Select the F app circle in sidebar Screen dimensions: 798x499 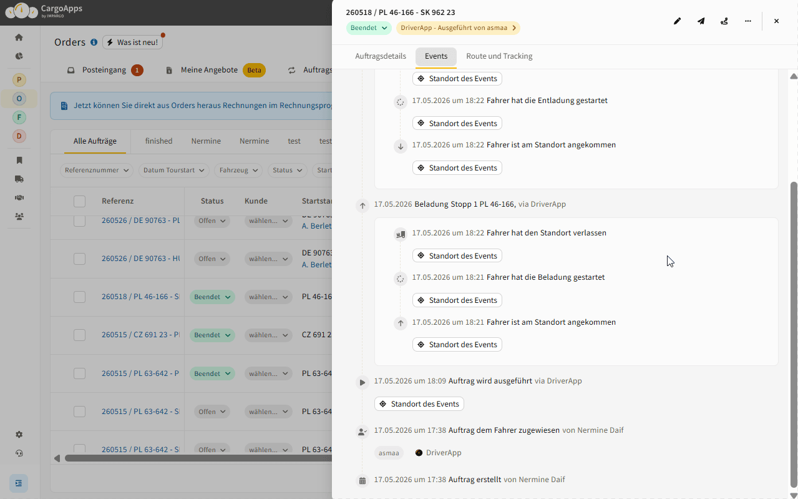coord(19,117)
